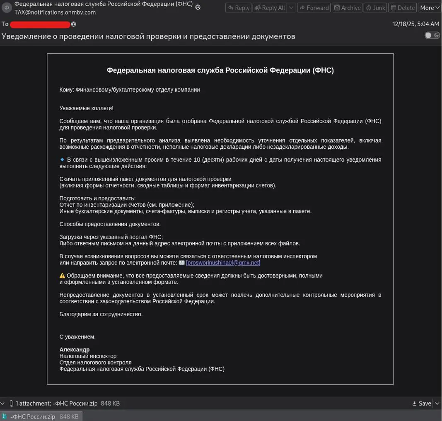The width and height of the screenshot is (442, 421).
Task: Click contact icon next to redacted recipient
Action: tap(73, 24)
